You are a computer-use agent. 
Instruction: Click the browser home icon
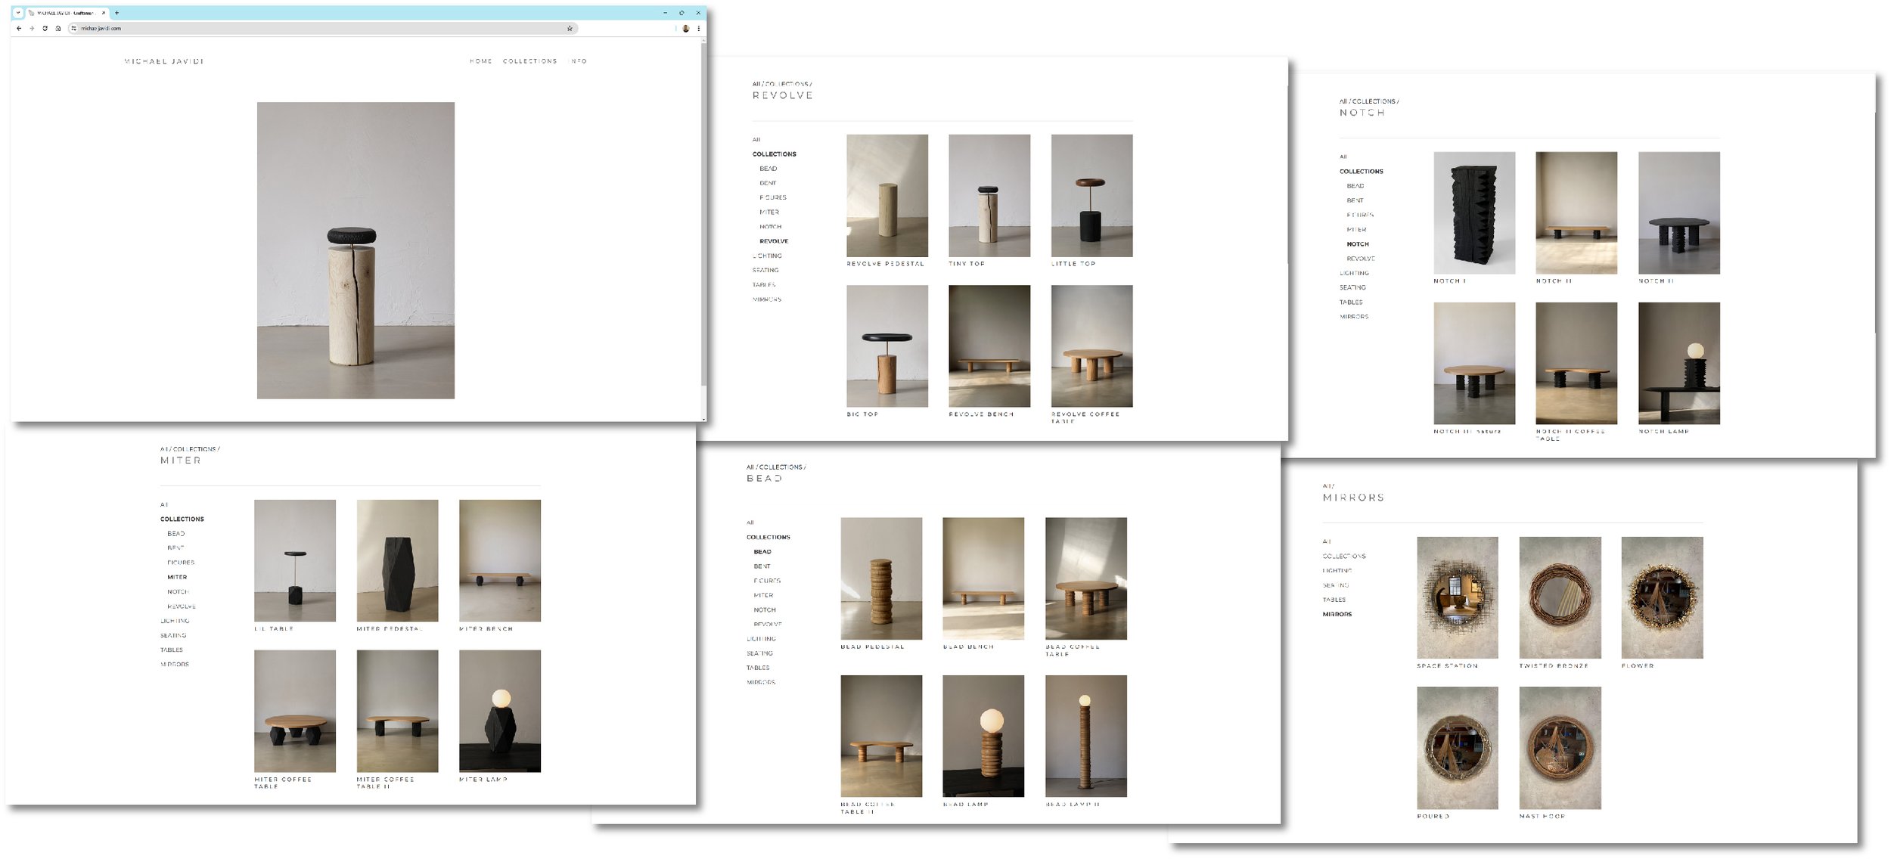tap(58, 29)
